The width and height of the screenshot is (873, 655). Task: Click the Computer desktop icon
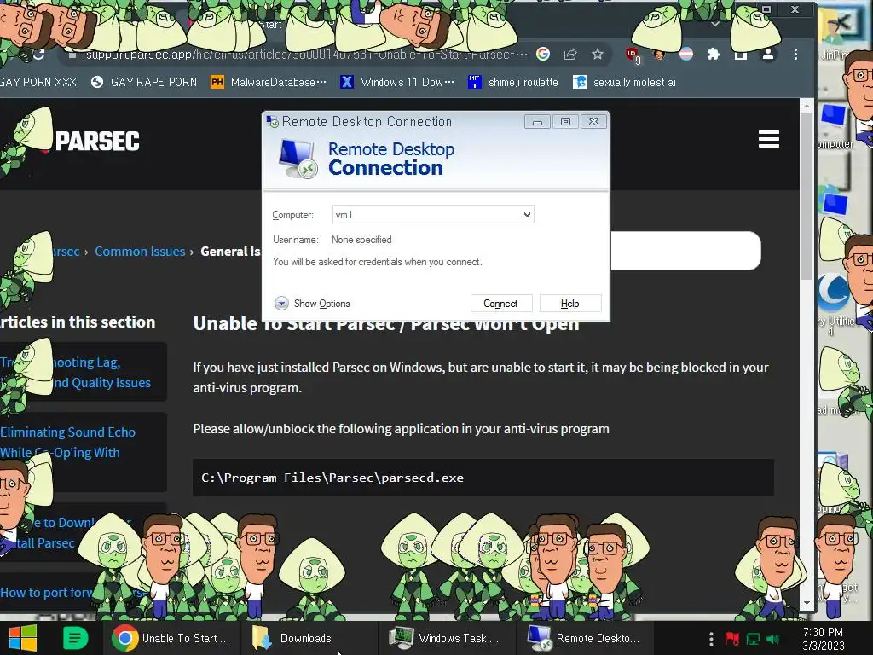[834, 125]
